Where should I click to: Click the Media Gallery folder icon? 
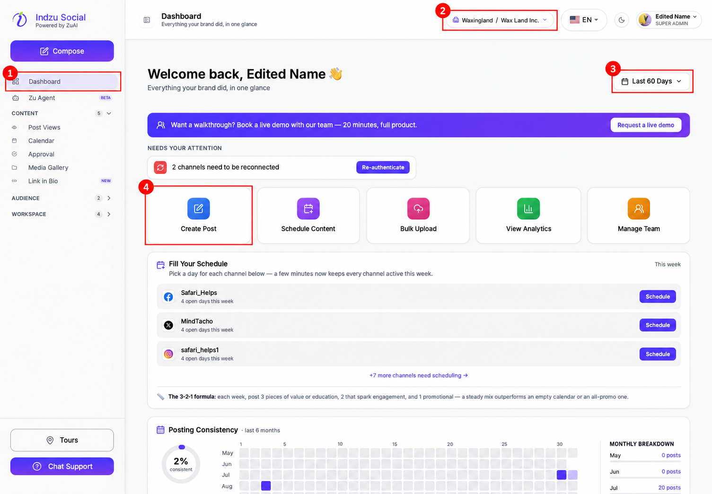(x=14, y=167)
